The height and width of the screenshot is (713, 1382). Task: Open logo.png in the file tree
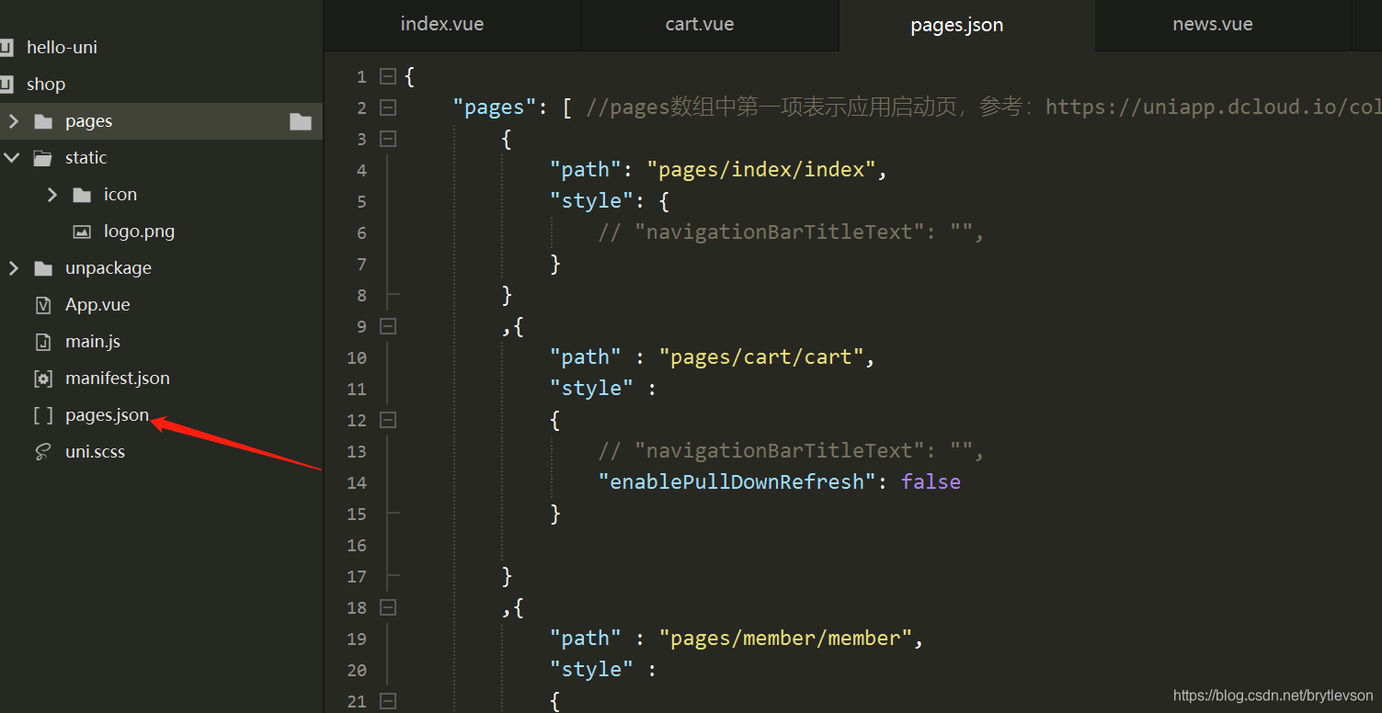click(x=139, y=232)
